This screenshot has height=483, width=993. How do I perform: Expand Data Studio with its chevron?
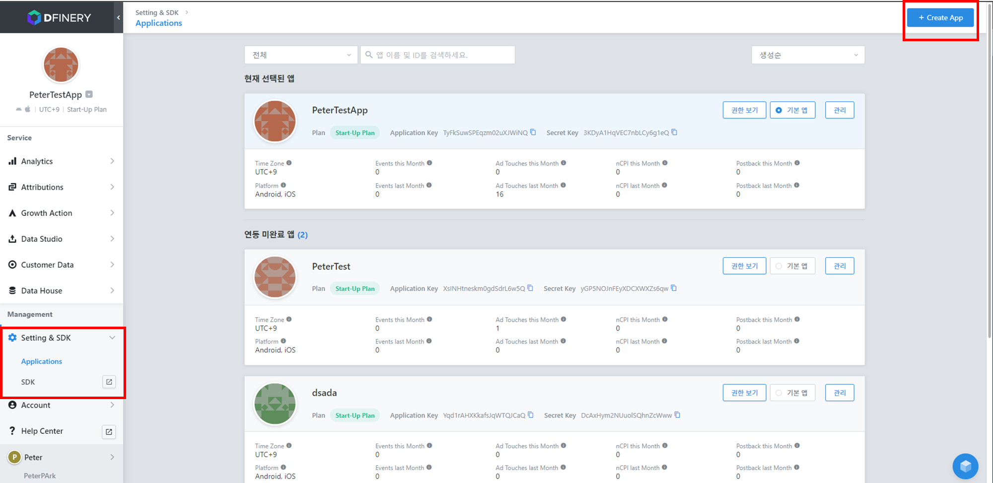112,239
